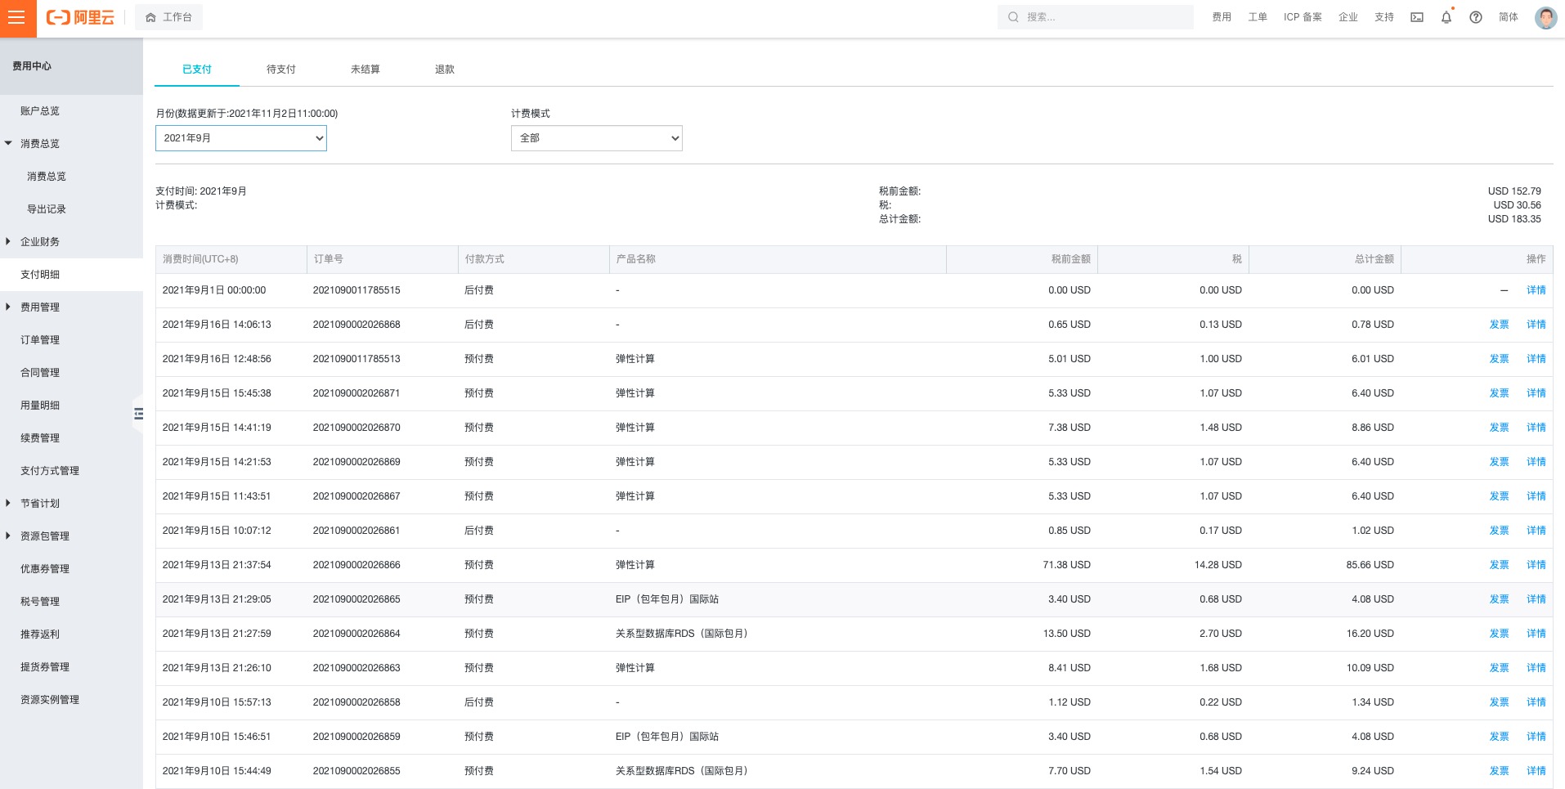This screenshot has width=1565, height=789.
Task: Open 账户总览 in the sidebar
Action: point(40,111)
